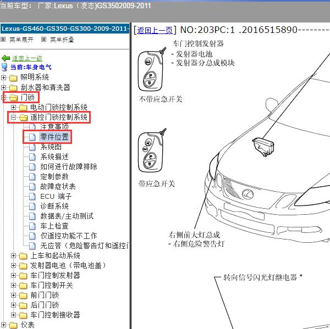
Task: Click the key fob image labeled 带应急开关
Action: pyautogui.click(x=152, y=150)
